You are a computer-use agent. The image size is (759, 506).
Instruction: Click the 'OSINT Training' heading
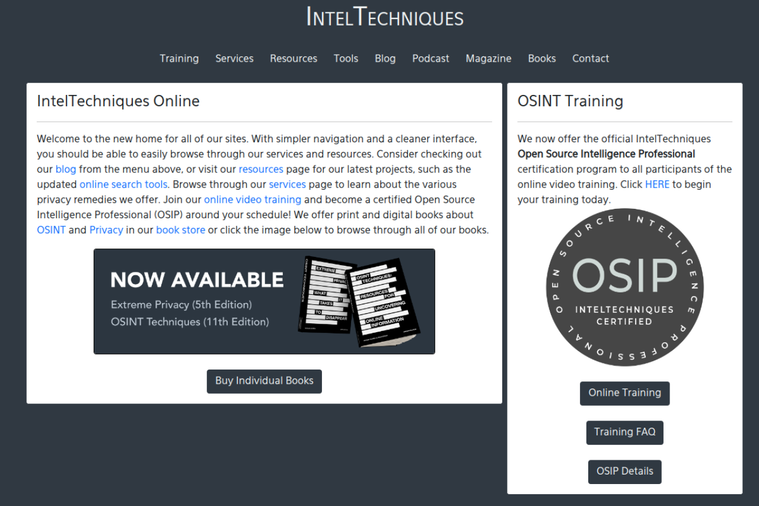570,101
